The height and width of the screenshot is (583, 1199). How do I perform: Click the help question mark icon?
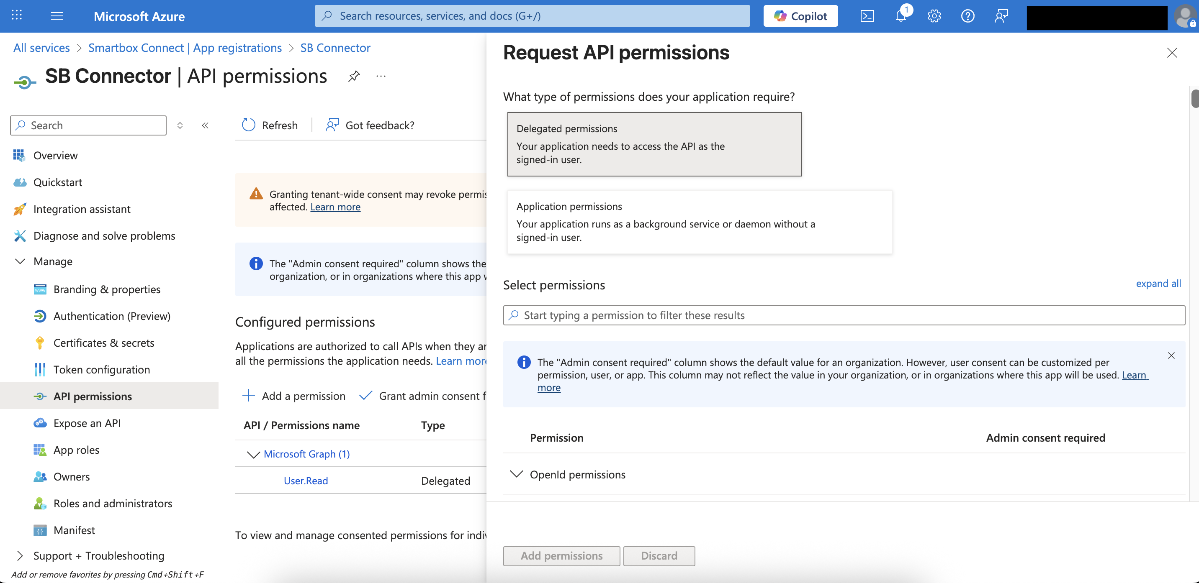pos(967,16)
